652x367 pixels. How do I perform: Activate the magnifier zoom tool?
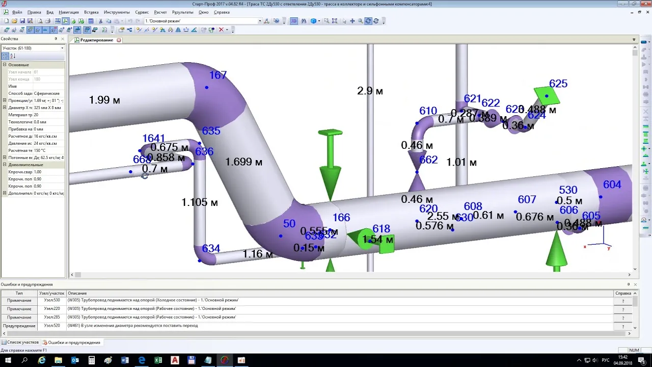(360, 21)
